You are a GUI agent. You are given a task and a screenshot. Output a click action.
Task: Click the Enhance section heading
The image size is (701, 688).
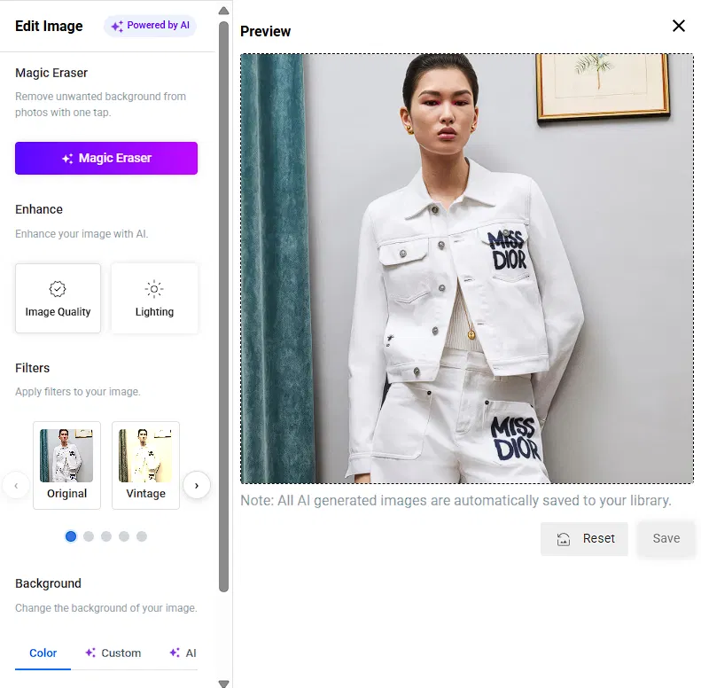click(x=39, y=209)
